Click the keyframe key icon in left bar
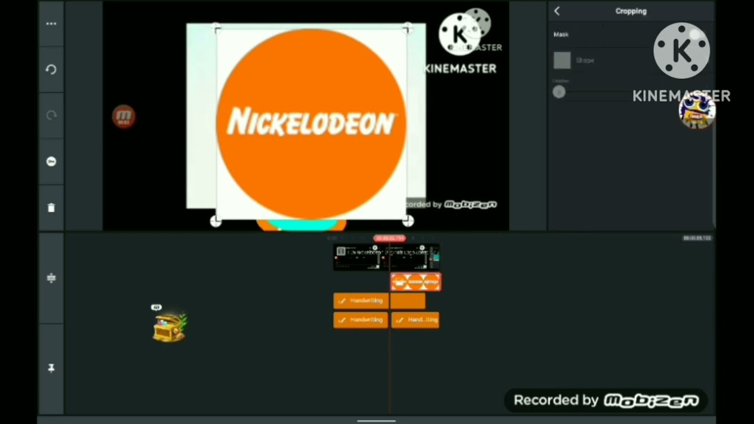This screenshot has width=754, height=424. pos(51,161)
